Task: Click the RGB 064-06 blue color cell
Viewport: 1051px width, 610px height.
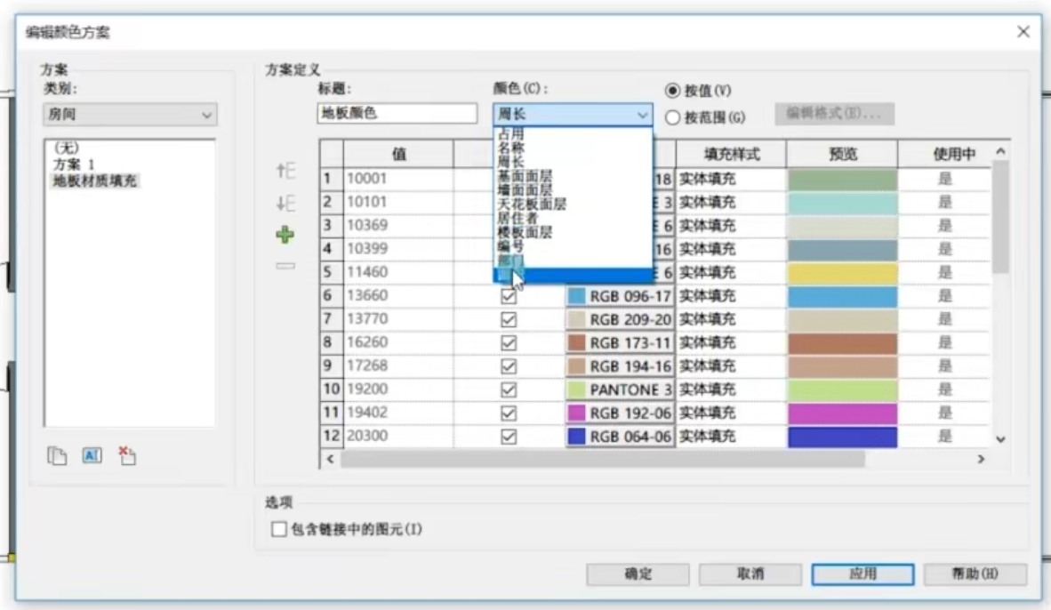Action: click(620, 437)
